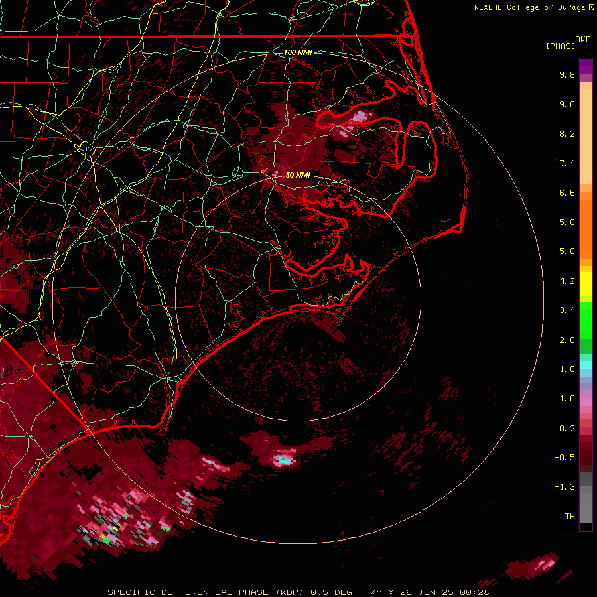597x597 pixels.
Task: Click the -1.3 scale value
Action: click(564, 487)
